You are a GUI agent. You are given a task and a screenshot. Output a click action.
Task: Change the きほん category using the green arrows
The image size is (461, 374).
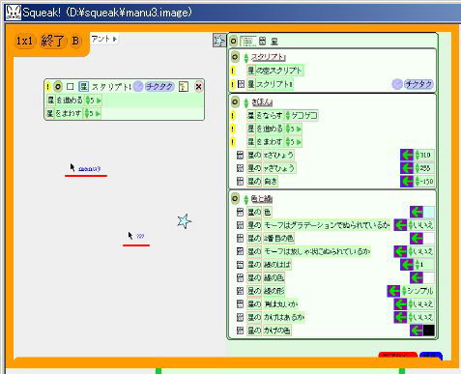[x=246, y=102]
